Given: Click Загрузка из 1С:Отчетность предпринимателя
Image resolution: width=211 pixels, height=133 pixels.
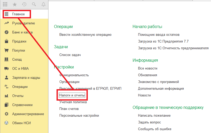Looking at the screenshot, I should 173,48.
